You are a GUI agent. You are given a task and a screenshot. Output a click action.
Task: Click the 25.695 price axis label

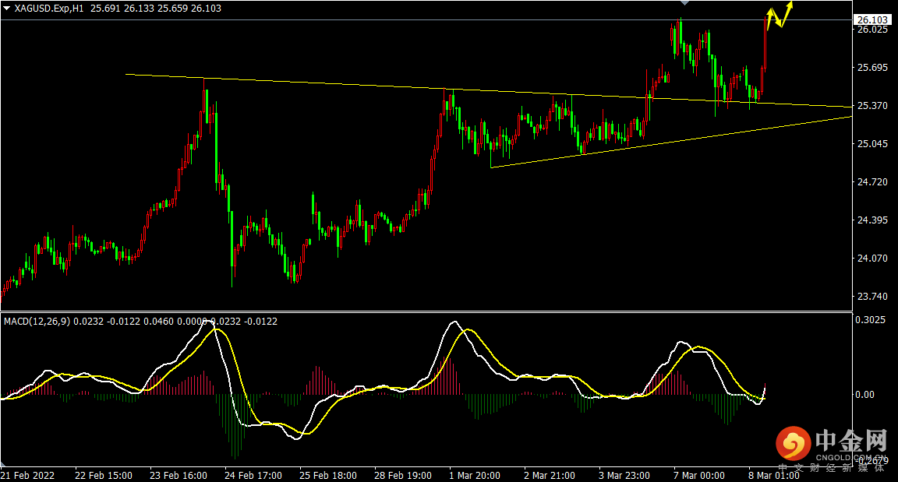point(872,68)
